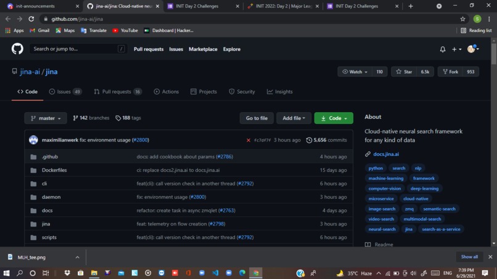The width and height of the screenshot is (497, 279).
Task: Select the machine-learning topic tag
Action: [x=386, y=178]
